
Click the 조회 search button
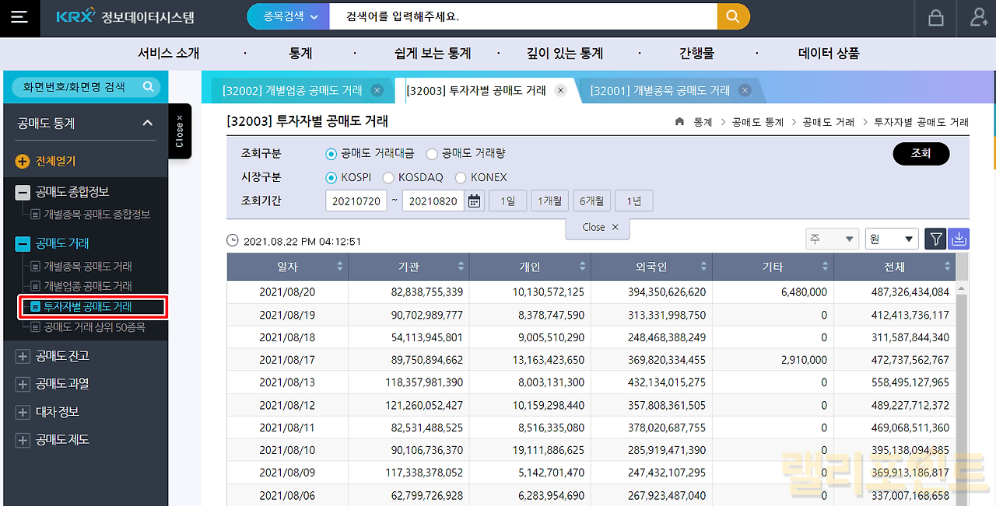coord(921,154)
